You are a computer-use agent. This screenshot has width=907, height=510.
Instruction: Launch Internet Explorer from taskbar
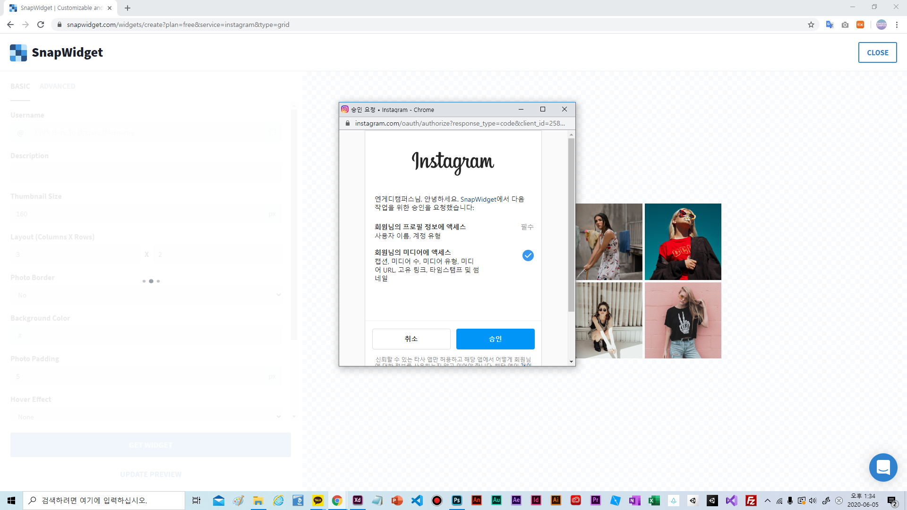click(x=278, y=501)
